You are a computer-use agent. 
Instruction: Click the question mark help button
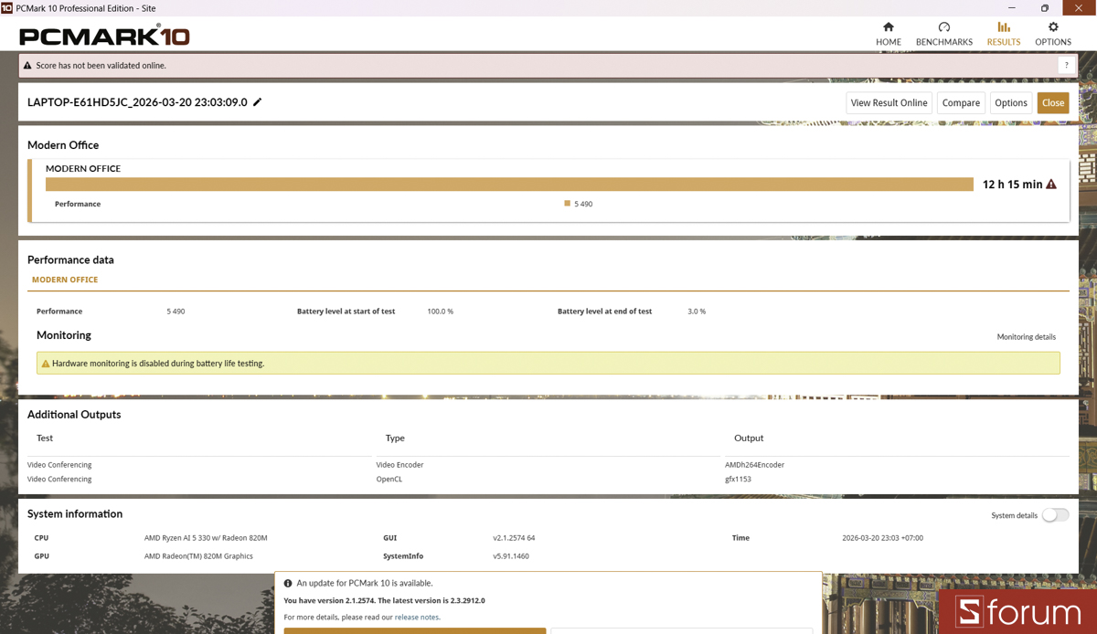[1066, 66]
